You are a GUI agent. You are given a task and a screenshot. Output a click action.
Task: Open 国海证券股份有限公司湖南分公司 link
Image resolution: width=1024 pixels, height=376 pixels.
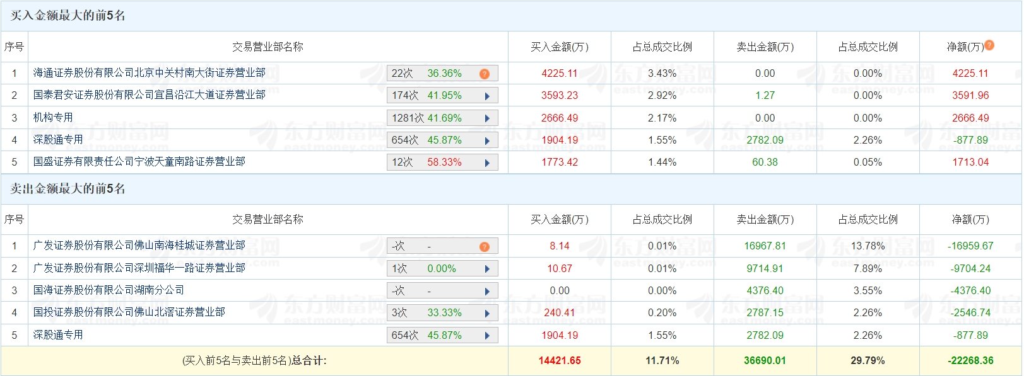(109, 290)
